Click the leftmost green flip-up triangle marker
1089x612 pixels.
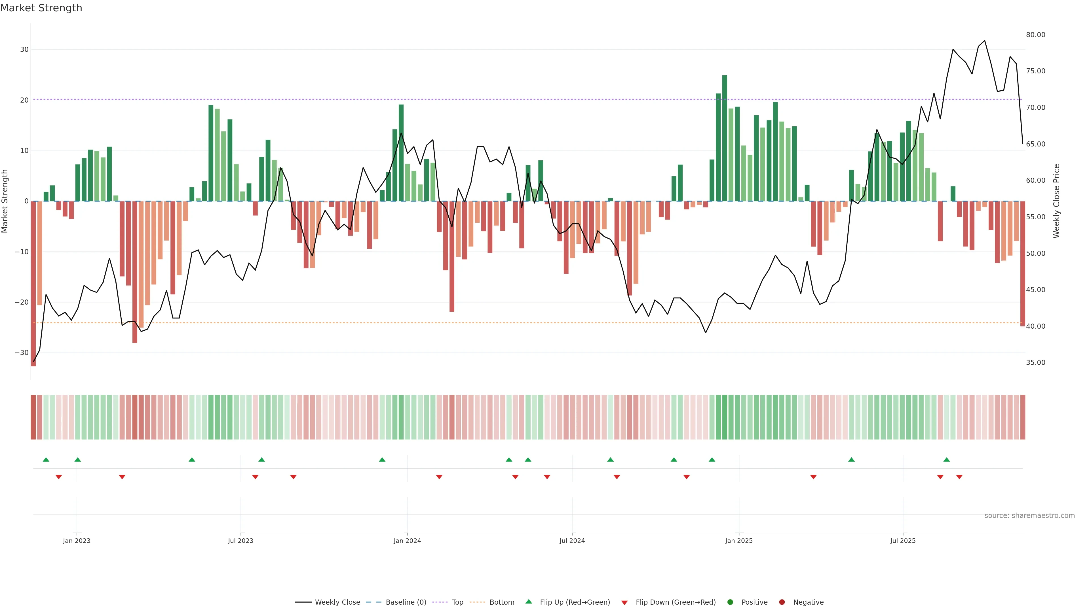point(46,460)
